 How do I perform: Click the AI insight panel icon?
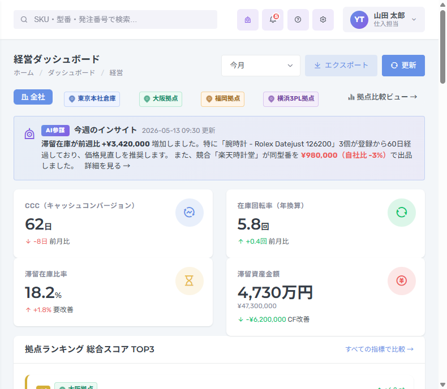(x=29, y=133)
